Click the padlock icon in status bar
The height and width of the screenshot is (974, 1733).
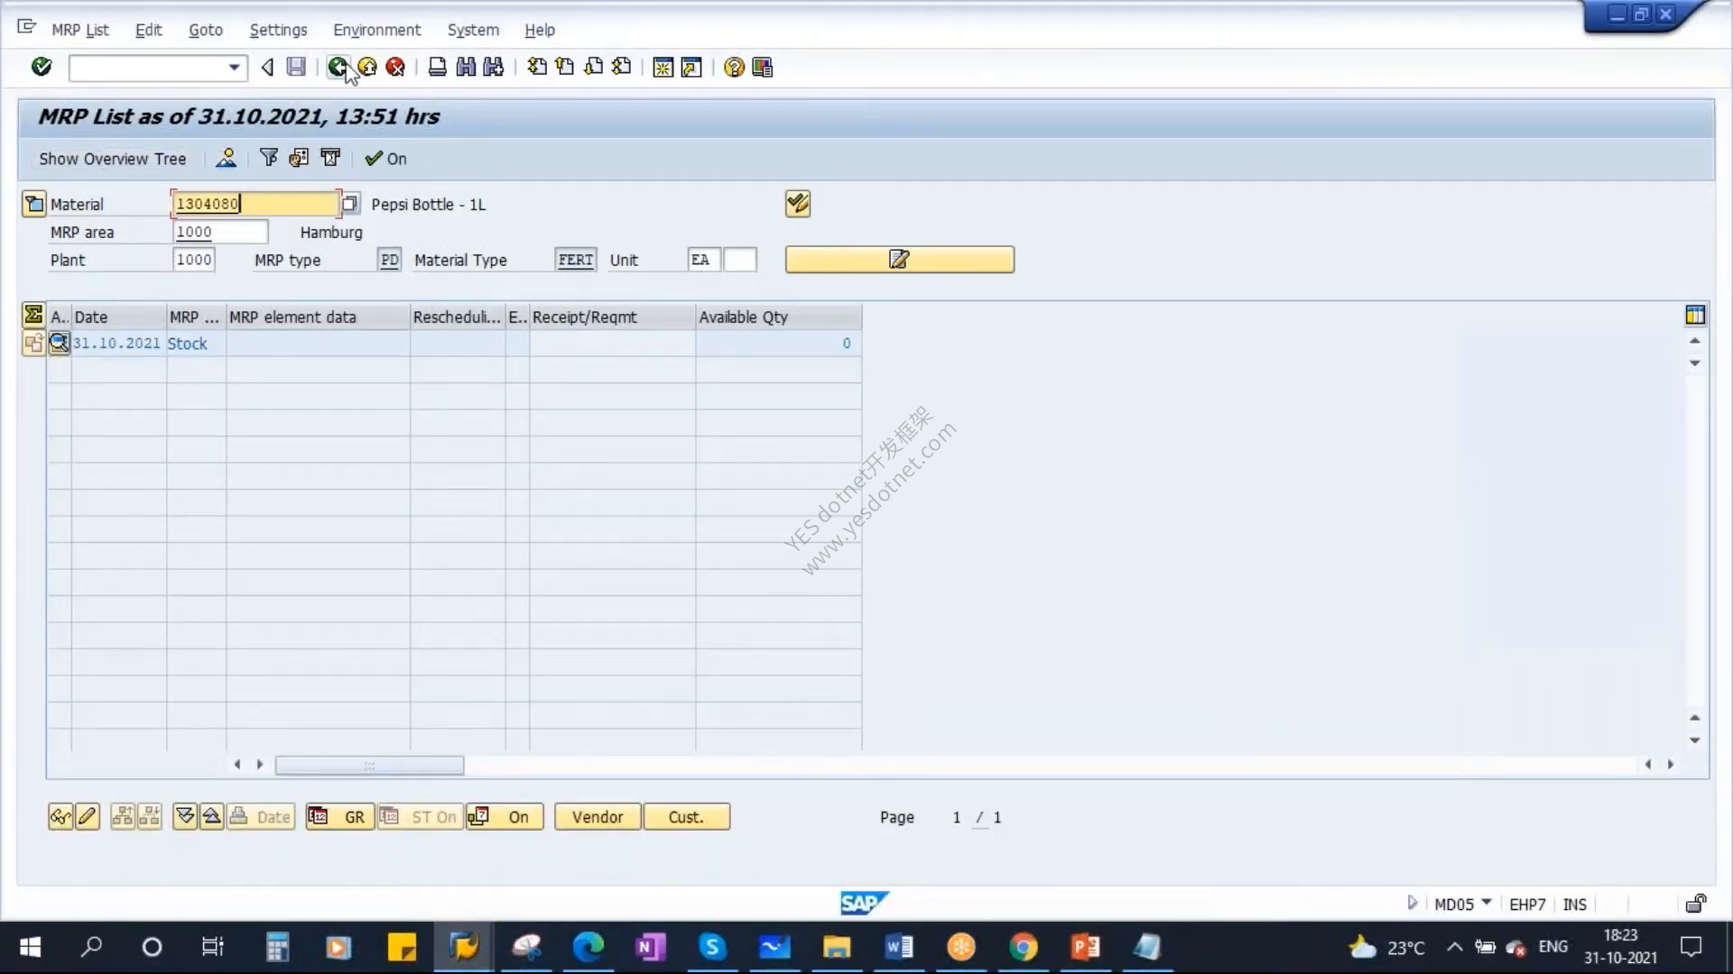click(x=1696, y=904)
